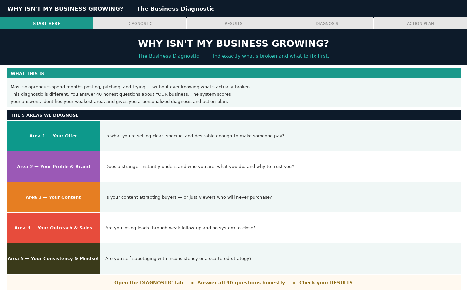
Task: Switch to the DIAGNOSTIC tab
Action: coord(140,24)
